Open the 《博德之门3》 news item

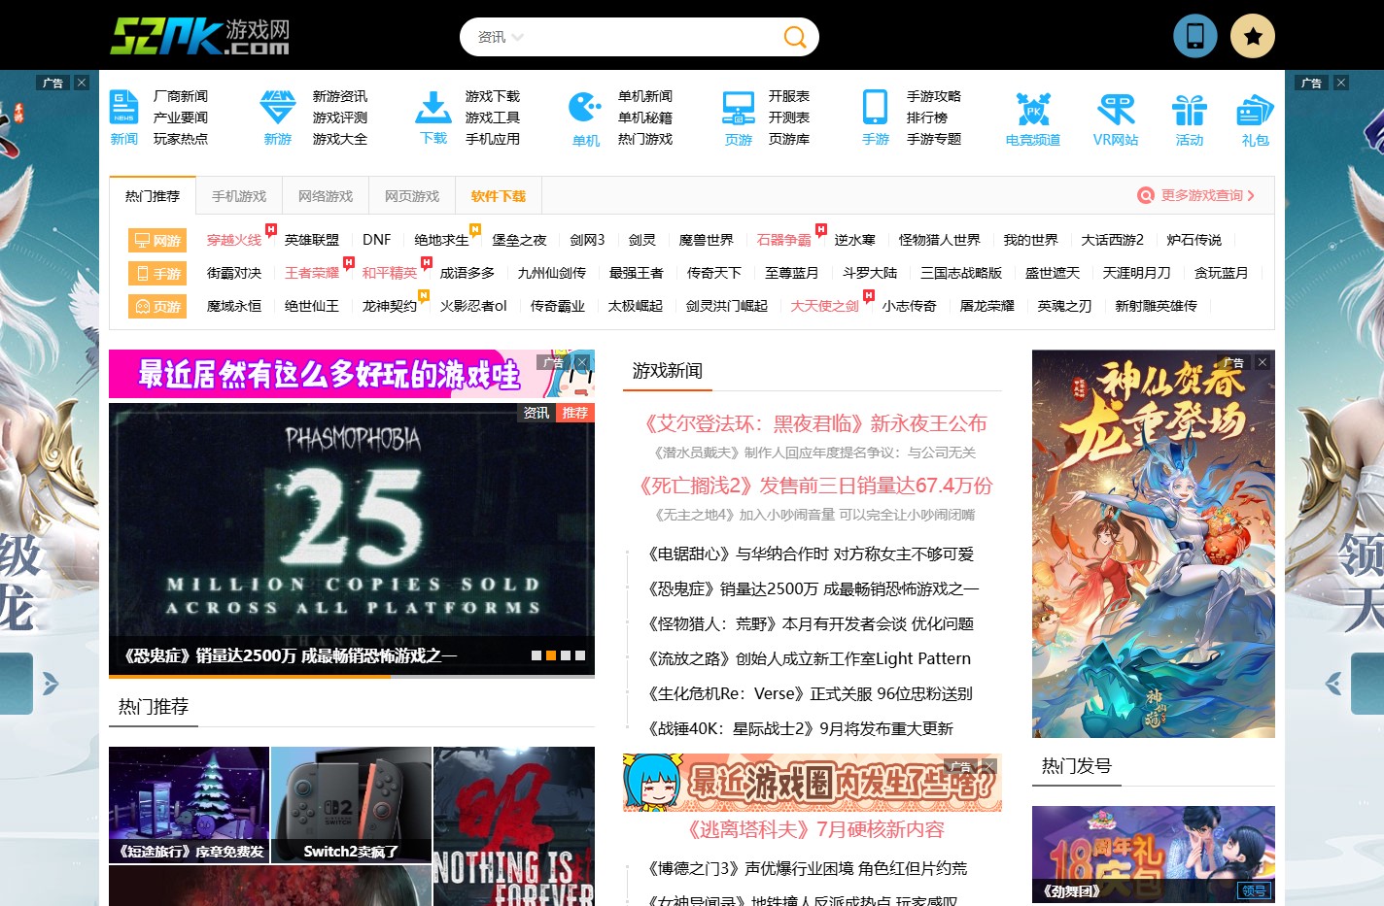pyautogui.click(x=807, y=868)
